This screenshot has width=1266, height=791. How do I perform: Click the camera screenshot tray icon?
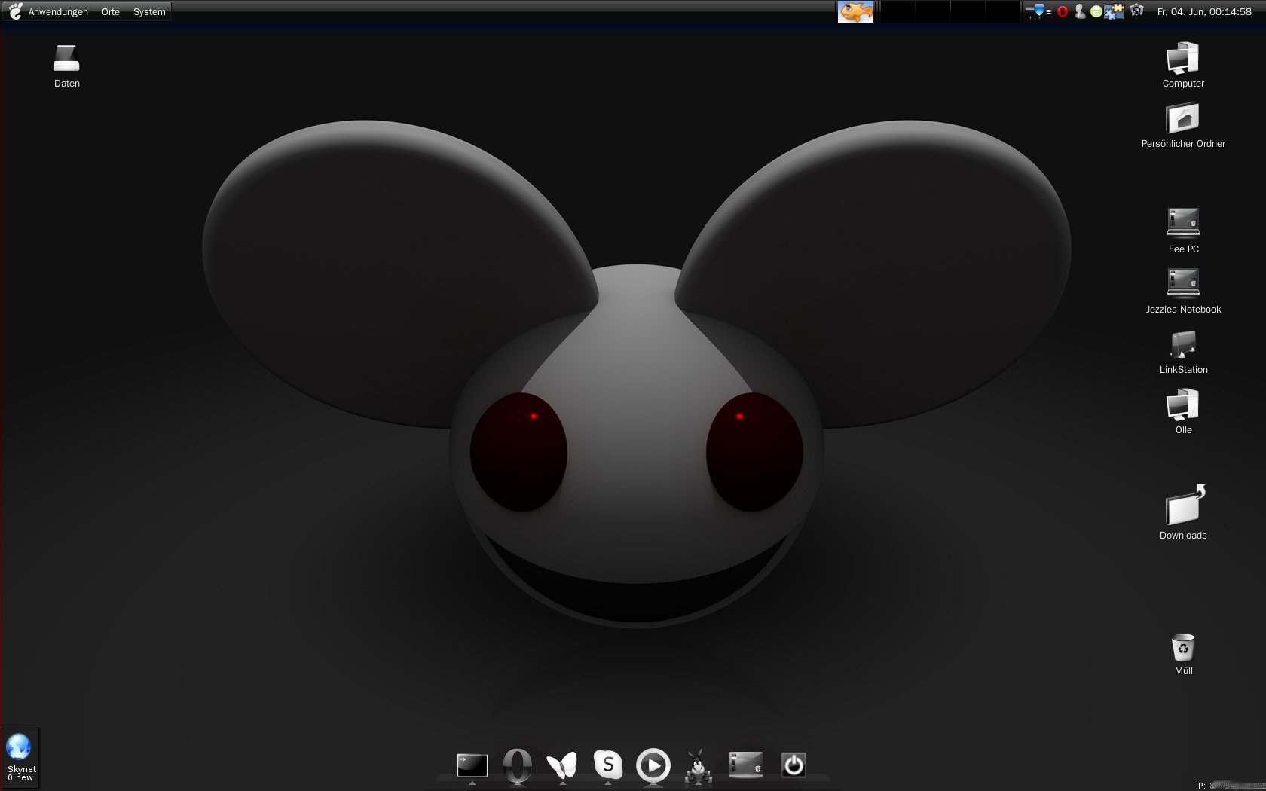pos(1136,11)
